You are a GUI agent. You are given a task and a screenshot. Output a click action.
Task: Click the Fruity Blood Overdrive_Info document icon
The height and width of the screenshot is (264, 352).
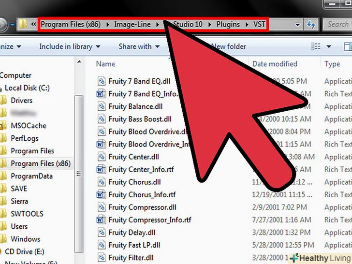[101, 144]
